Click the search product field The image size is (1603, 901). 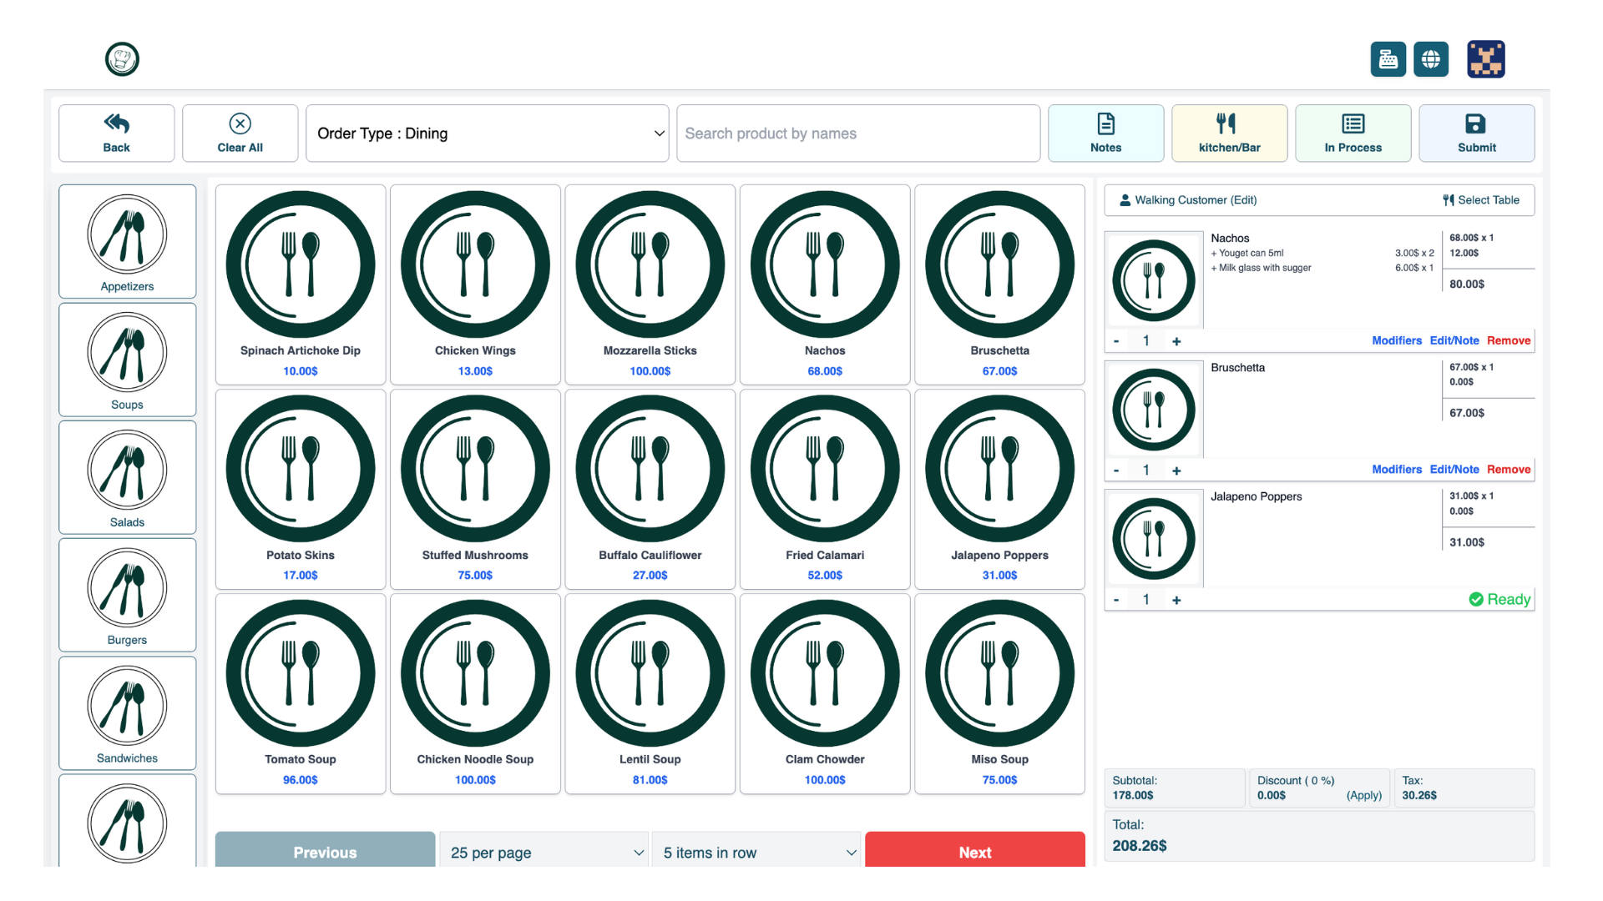(857, 133)
